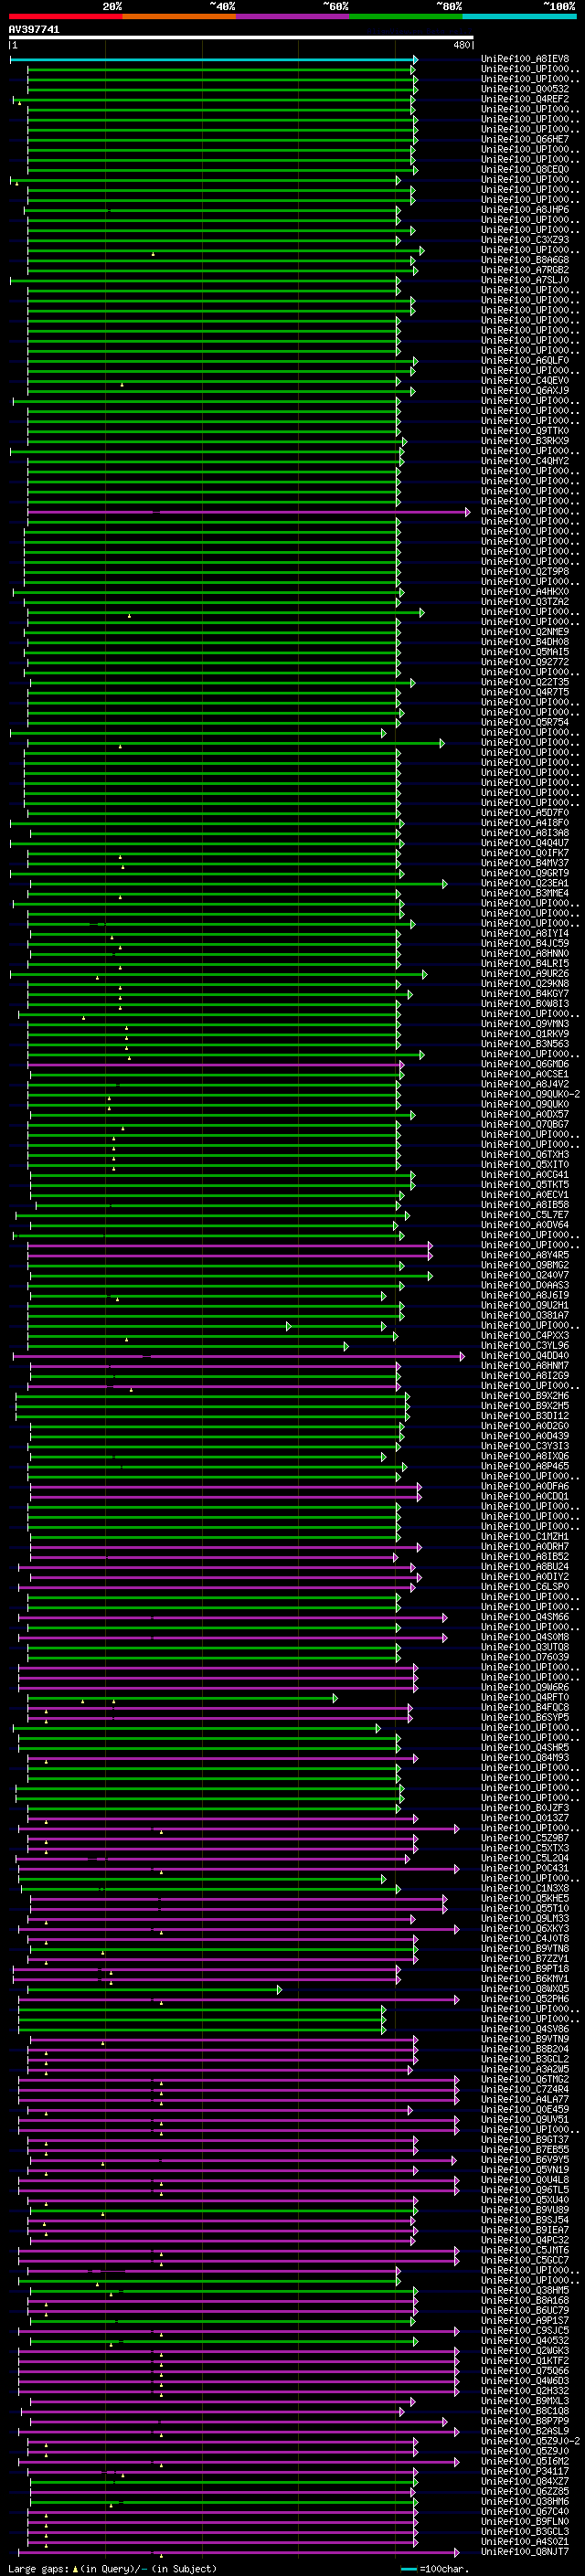Screen dimensions: 585x2576
Task: Click the UniRef100_C4QEV0 label
Action: 525,381
